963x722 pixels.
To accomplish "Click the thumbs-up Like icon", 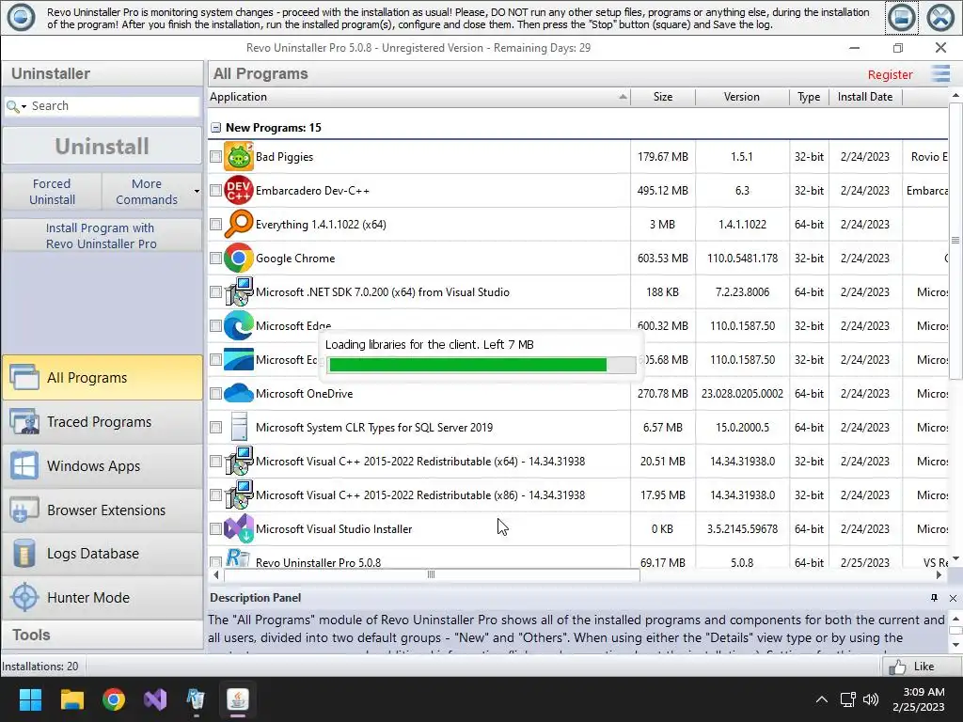I will (897, 667).
